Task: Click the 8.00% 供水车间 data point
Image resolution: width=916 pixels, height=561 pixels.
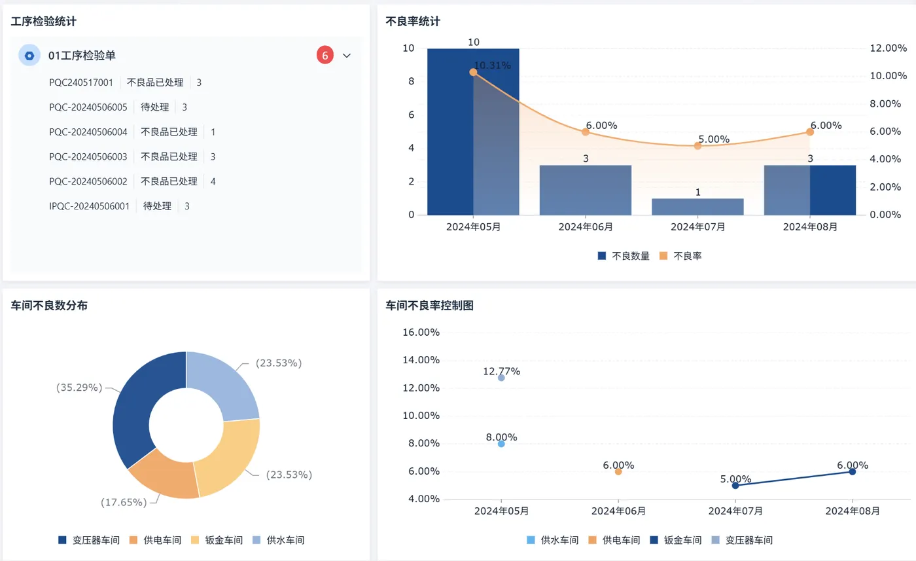Action: pos(501,444)
